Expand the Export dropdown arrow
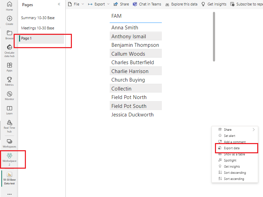 pyautogui.click(x=108, y=4)
